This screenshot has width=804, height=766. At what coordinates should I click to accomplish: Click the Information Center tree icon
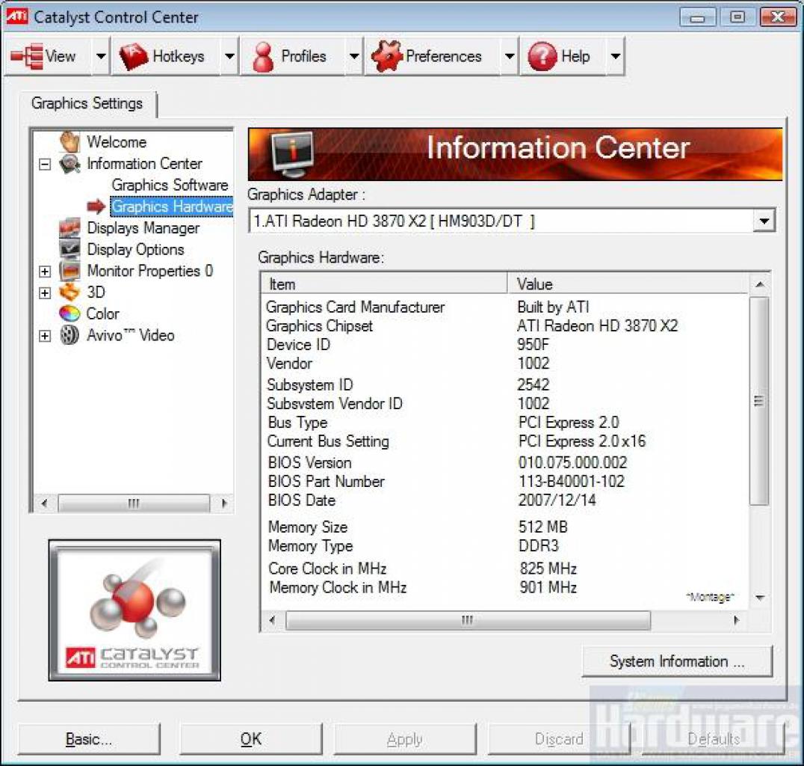coord(69,164)
